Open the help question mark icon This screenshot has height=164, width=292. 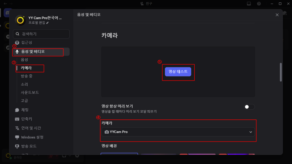coord(259,4)
